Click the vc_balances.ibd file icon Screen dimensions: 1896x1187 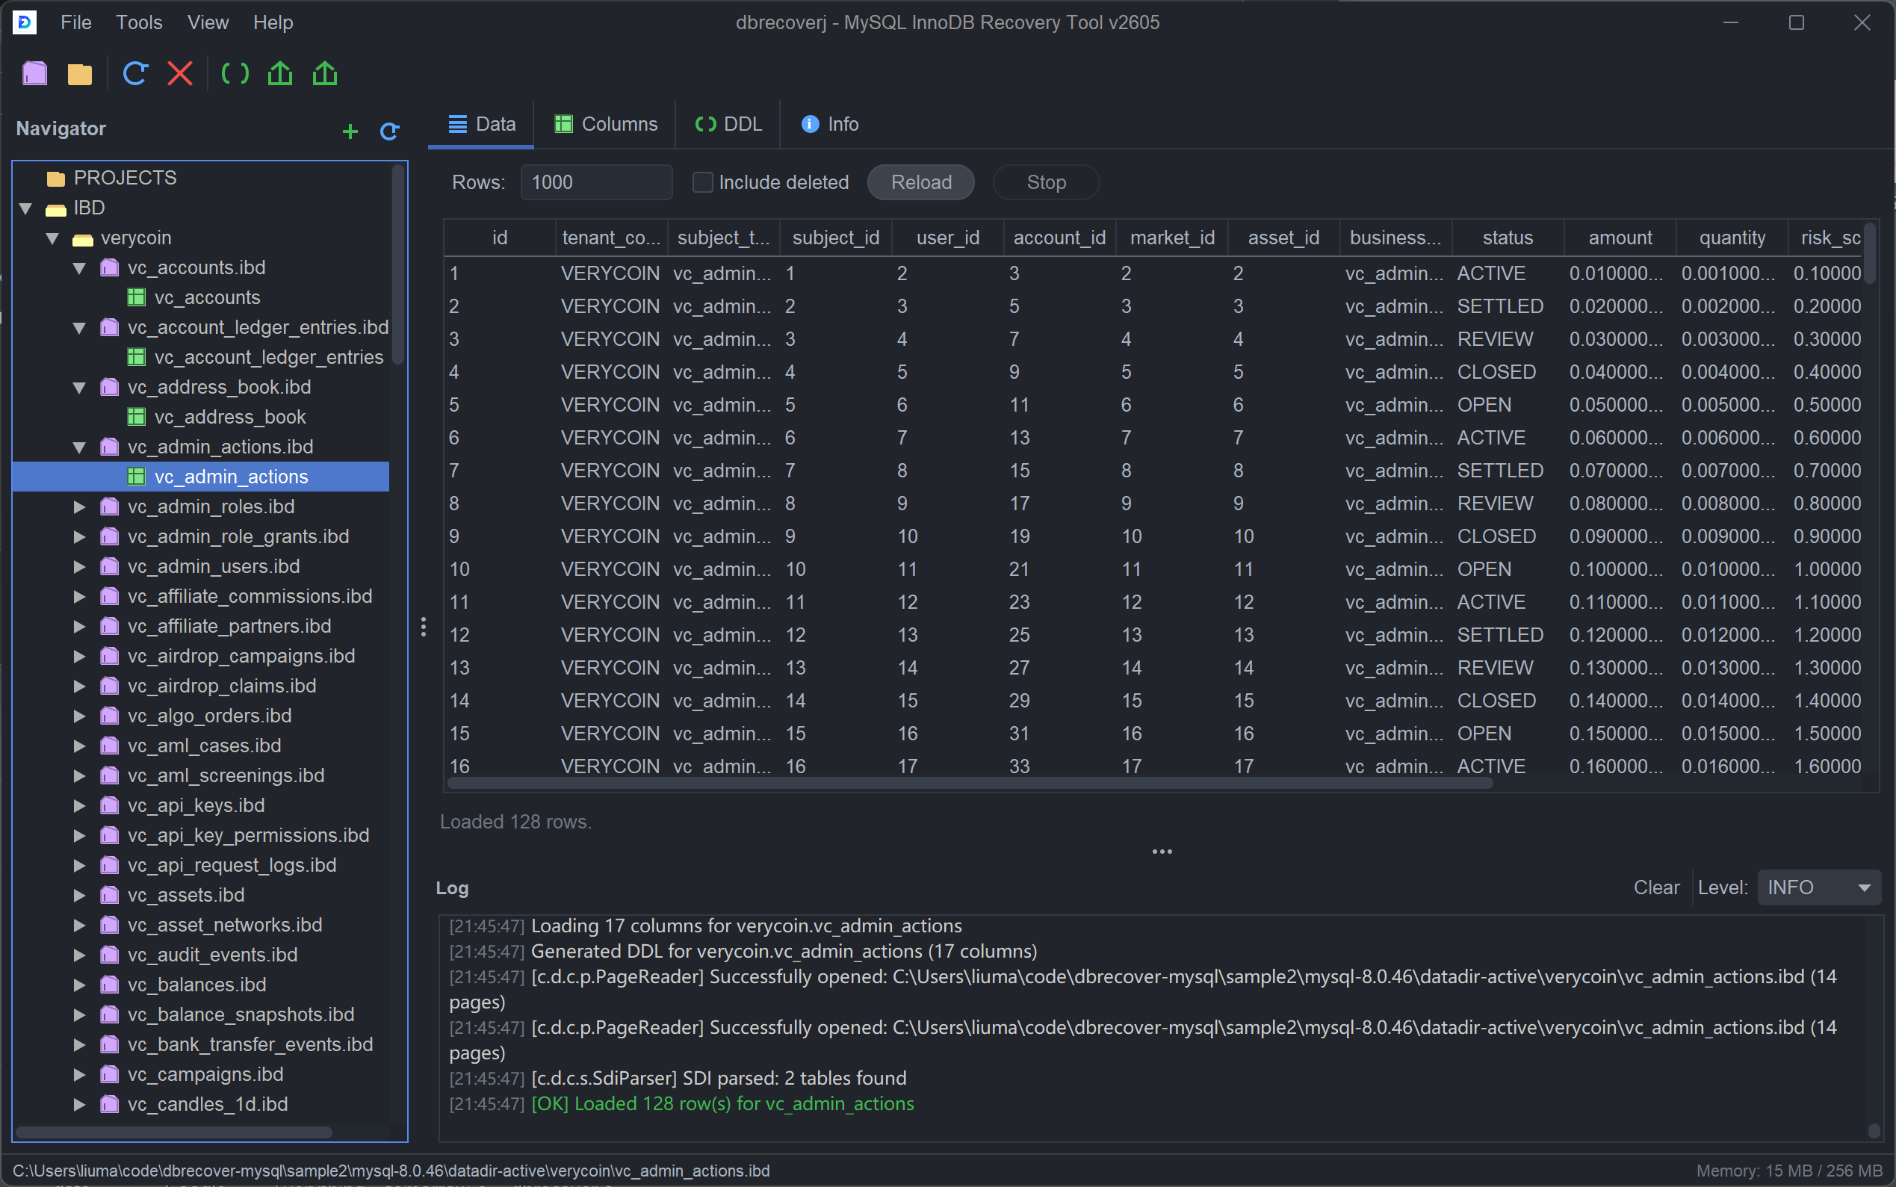click(110, 985)
